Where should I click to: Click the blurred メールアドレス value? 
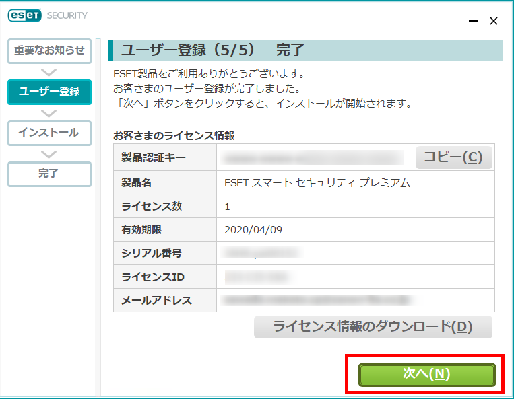[317, 300]
